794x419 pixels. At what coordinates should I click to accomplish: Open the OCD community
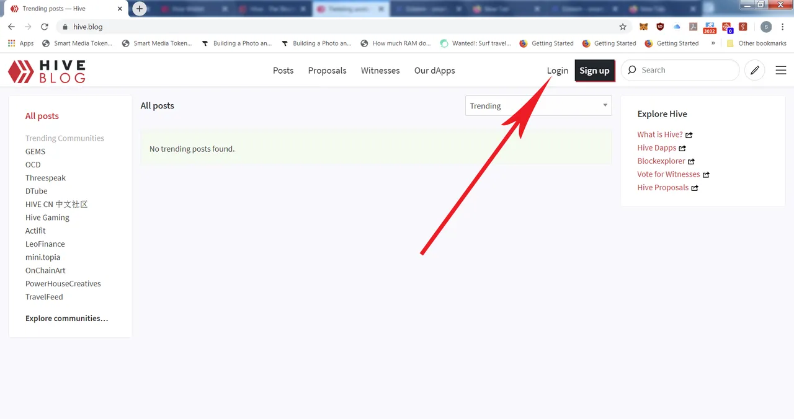pos(33,164)
